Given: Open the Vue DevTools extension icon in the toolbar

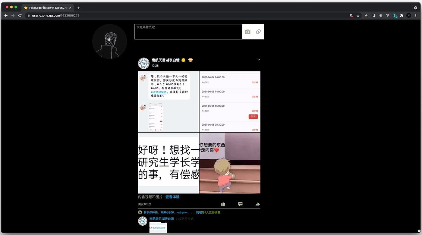Looking at the screenshot, I should click(x=388, y=15).
